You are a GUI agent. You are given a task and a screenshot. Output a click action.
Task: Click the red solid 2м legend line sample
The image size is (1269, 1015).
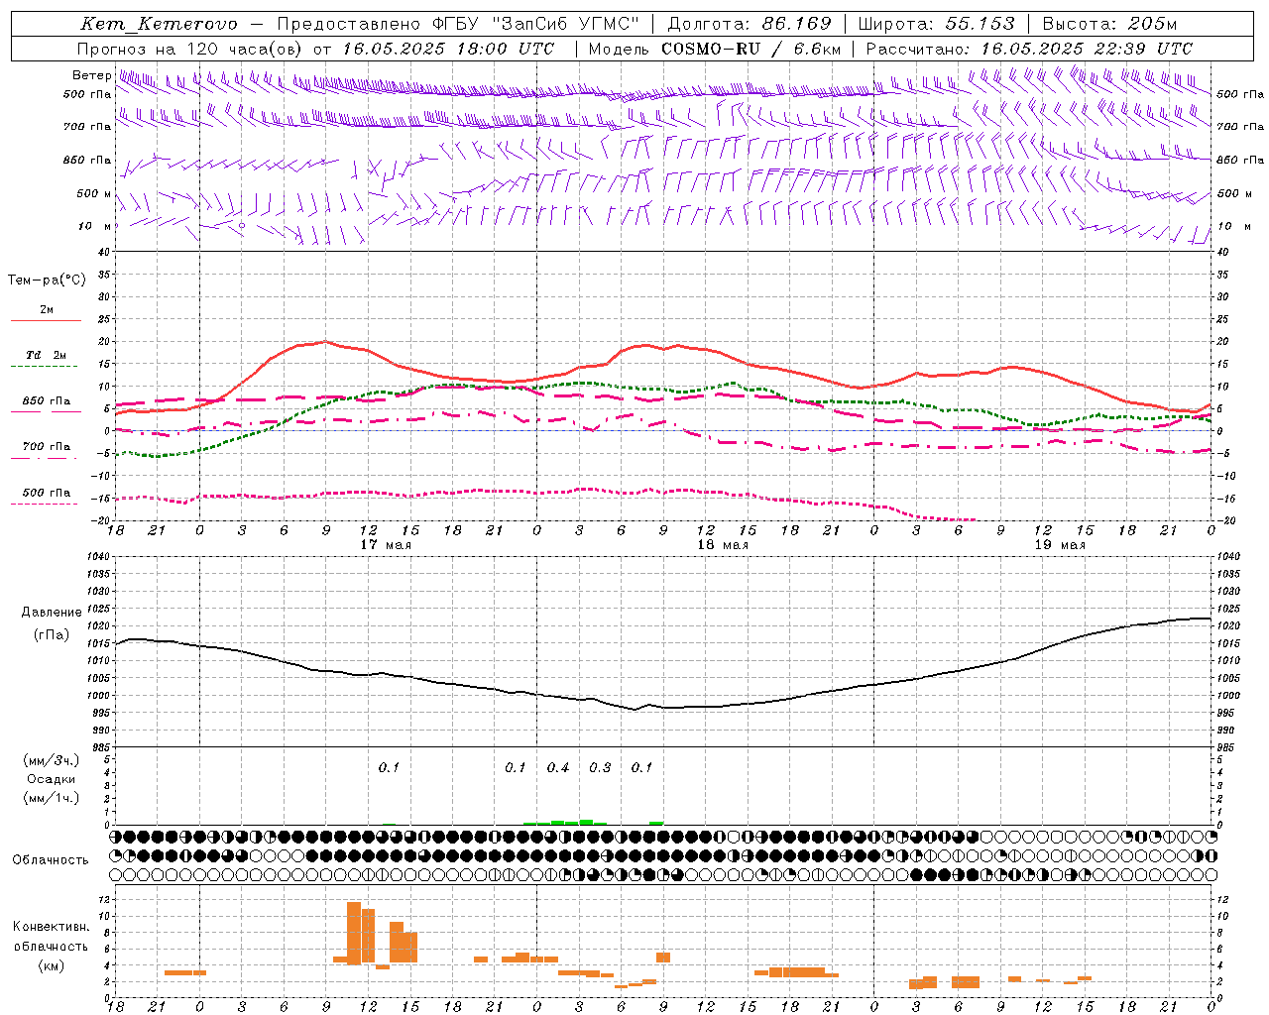(46, 321)
